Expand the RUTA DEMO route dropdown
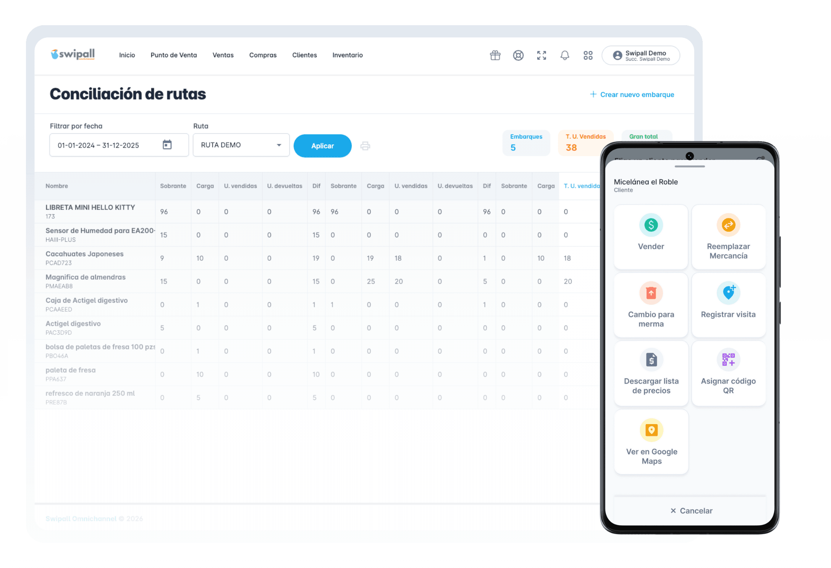Viewport: 831px width, 568px height. click(241, 145)
